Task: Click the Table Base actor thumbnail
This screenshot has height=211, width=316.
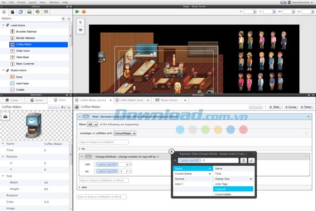Action: [13, 57]
